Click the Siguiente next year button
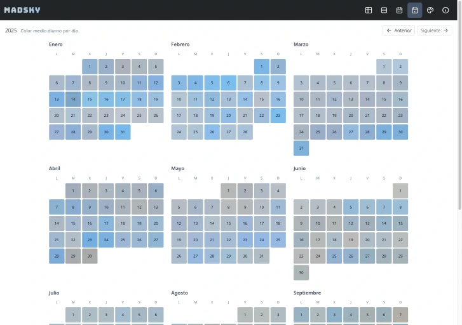The height and width of the screenshot is (325, 462). (435, 30)
